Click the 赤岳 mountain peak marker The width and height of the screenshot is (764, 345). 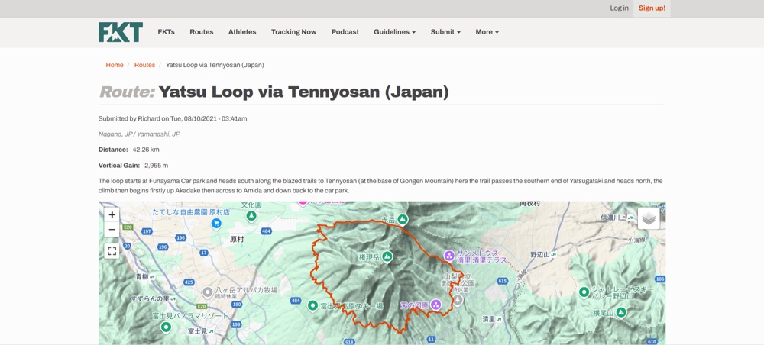pyautogui.click(x=402, y=220)
